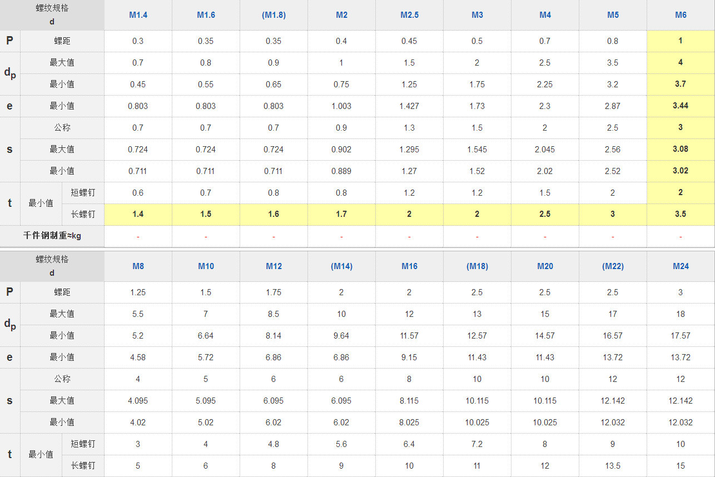Click highlighted long screw value 3.5 under M6
The image size is (715, 477).
pos(681,214)
